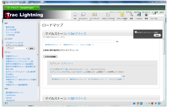Image resolution: width=169 pixels, height=109 pixels.
Task: Click 未解決のチケット: 2 link
Action: (71, 45)
